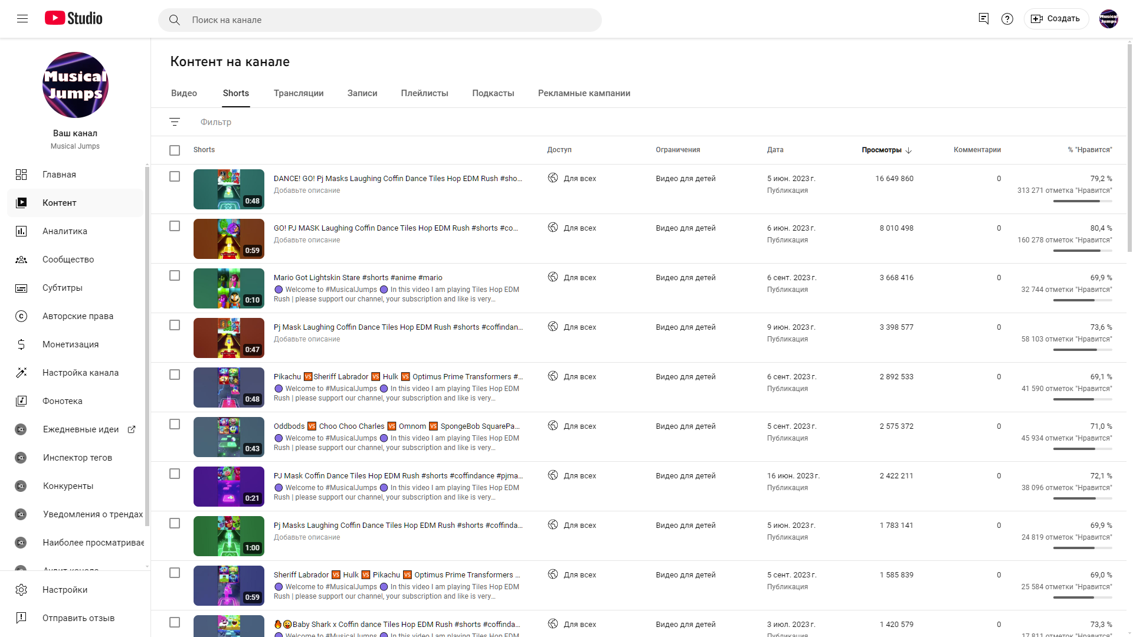Image resolution: width=1133 pixels, height=637 pixels.
Task: Click sort arrow next to Просмотры
Action: [x=909, y=150]
